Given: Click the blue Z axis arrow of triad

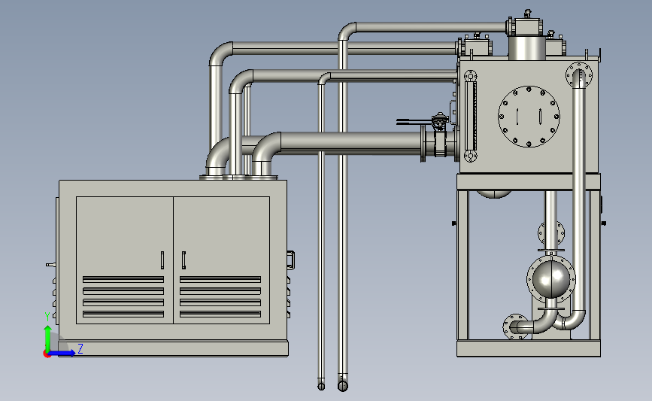Looking at the screenshot, I should click(62, 353).
